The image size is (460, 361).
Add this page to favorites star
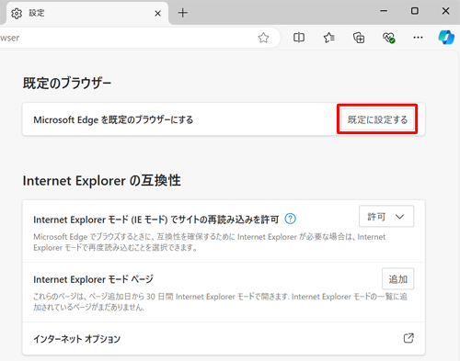[263, 38]
